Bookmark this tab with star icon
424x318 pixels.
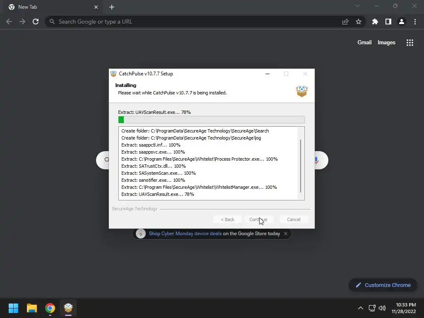[359, 22]
